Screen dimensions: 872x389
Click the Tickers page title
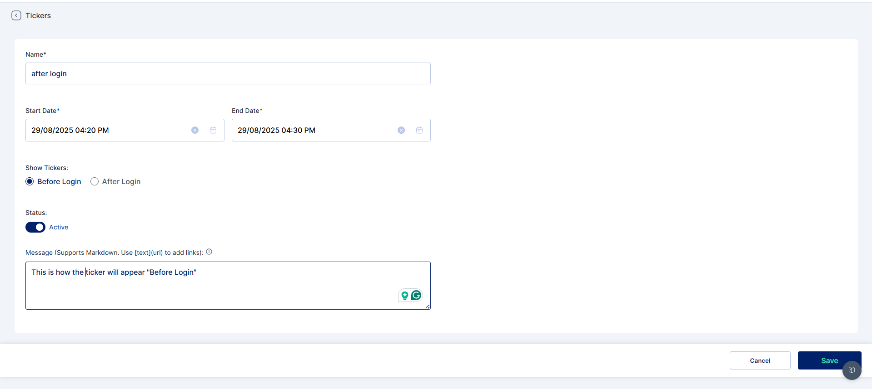coord(38,15)
